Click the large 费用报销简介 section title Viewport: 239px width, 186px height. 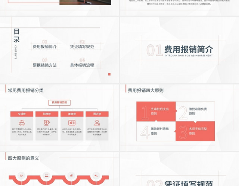click(x=189, y=49)
